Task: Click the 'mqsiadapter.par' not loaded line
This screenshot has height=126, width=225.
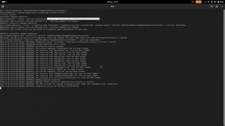Action: coord(45,50)
